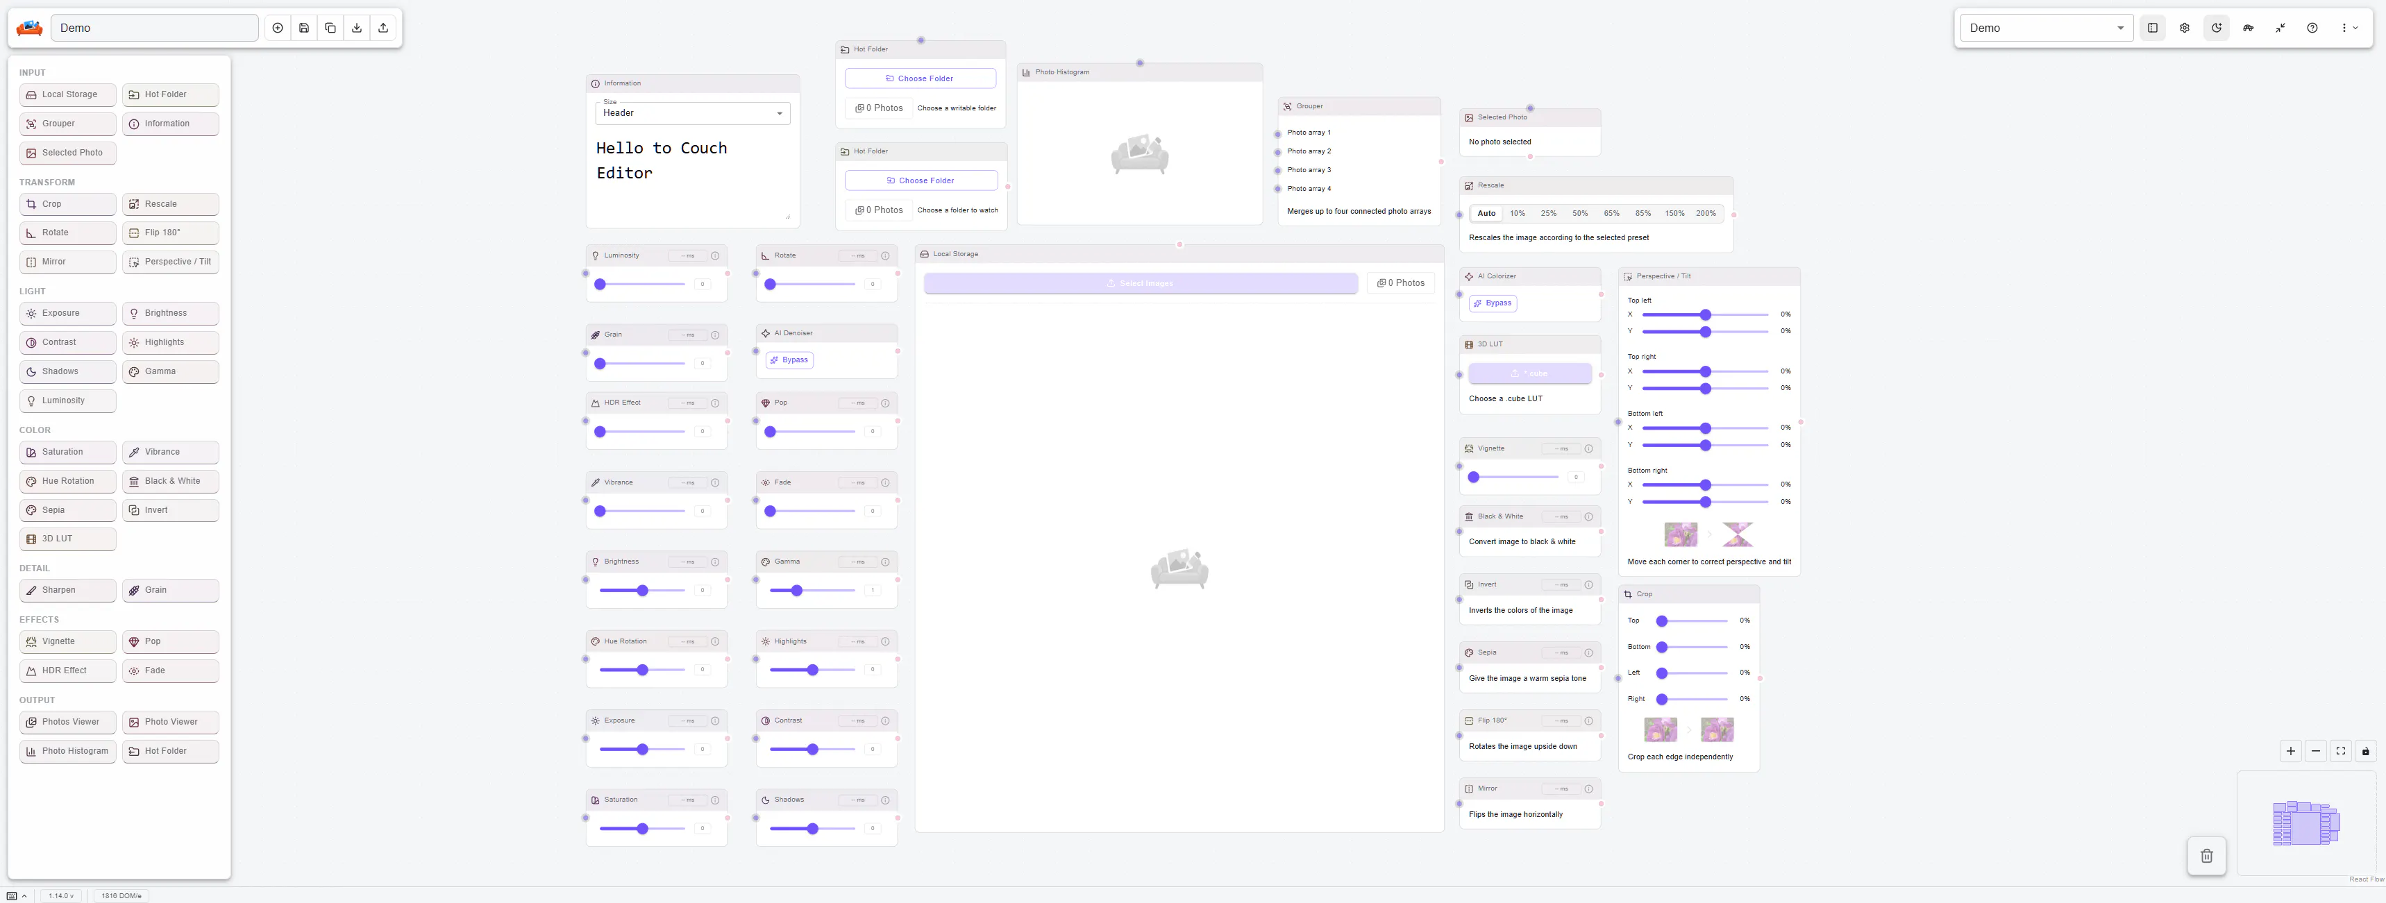The image size is (2386, 903).
Task: Click the upload arrow icon in top toolbar
Action: coord(383,28)
